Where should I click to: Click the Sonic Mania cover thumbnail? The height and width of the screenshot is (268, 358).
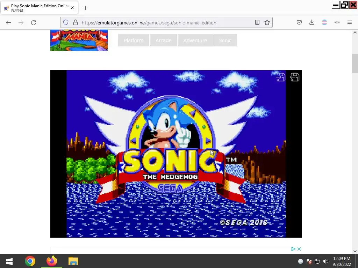79,40
